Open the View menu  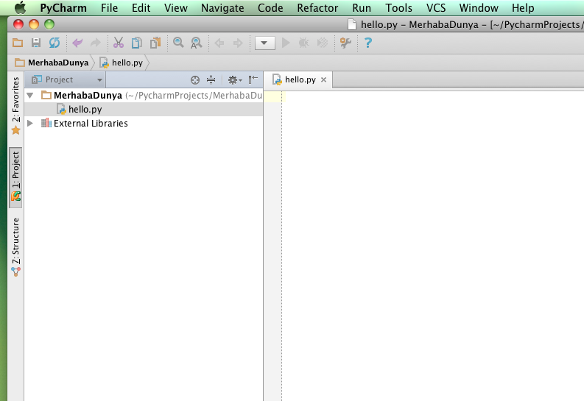176,8
